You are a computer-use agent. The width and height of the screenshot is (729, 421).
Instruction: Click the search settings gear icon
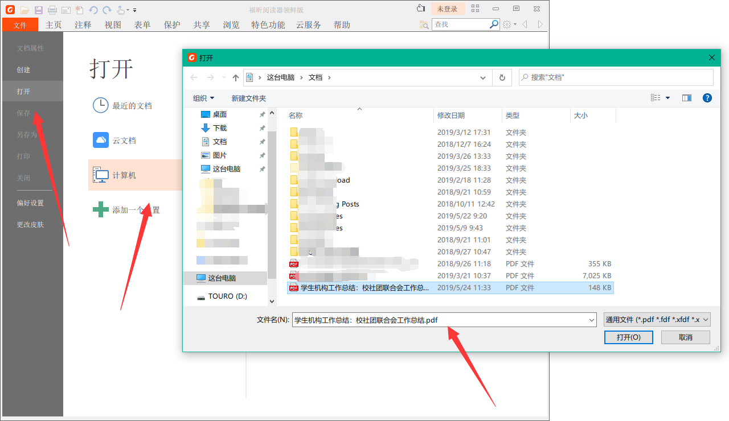[507, 24]
